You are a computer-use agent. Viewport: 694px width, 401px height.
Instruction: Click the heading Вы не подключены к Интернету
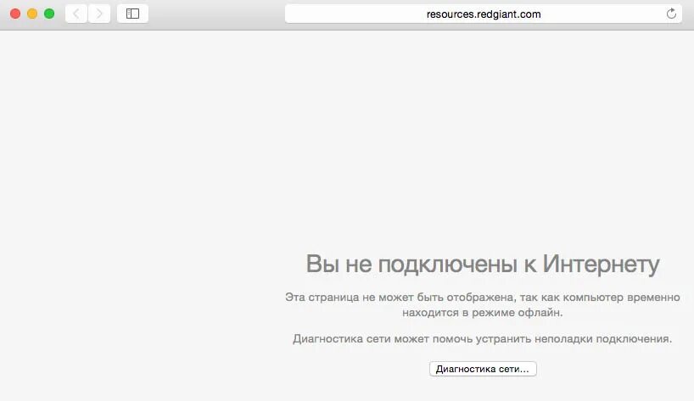[483, 264]
